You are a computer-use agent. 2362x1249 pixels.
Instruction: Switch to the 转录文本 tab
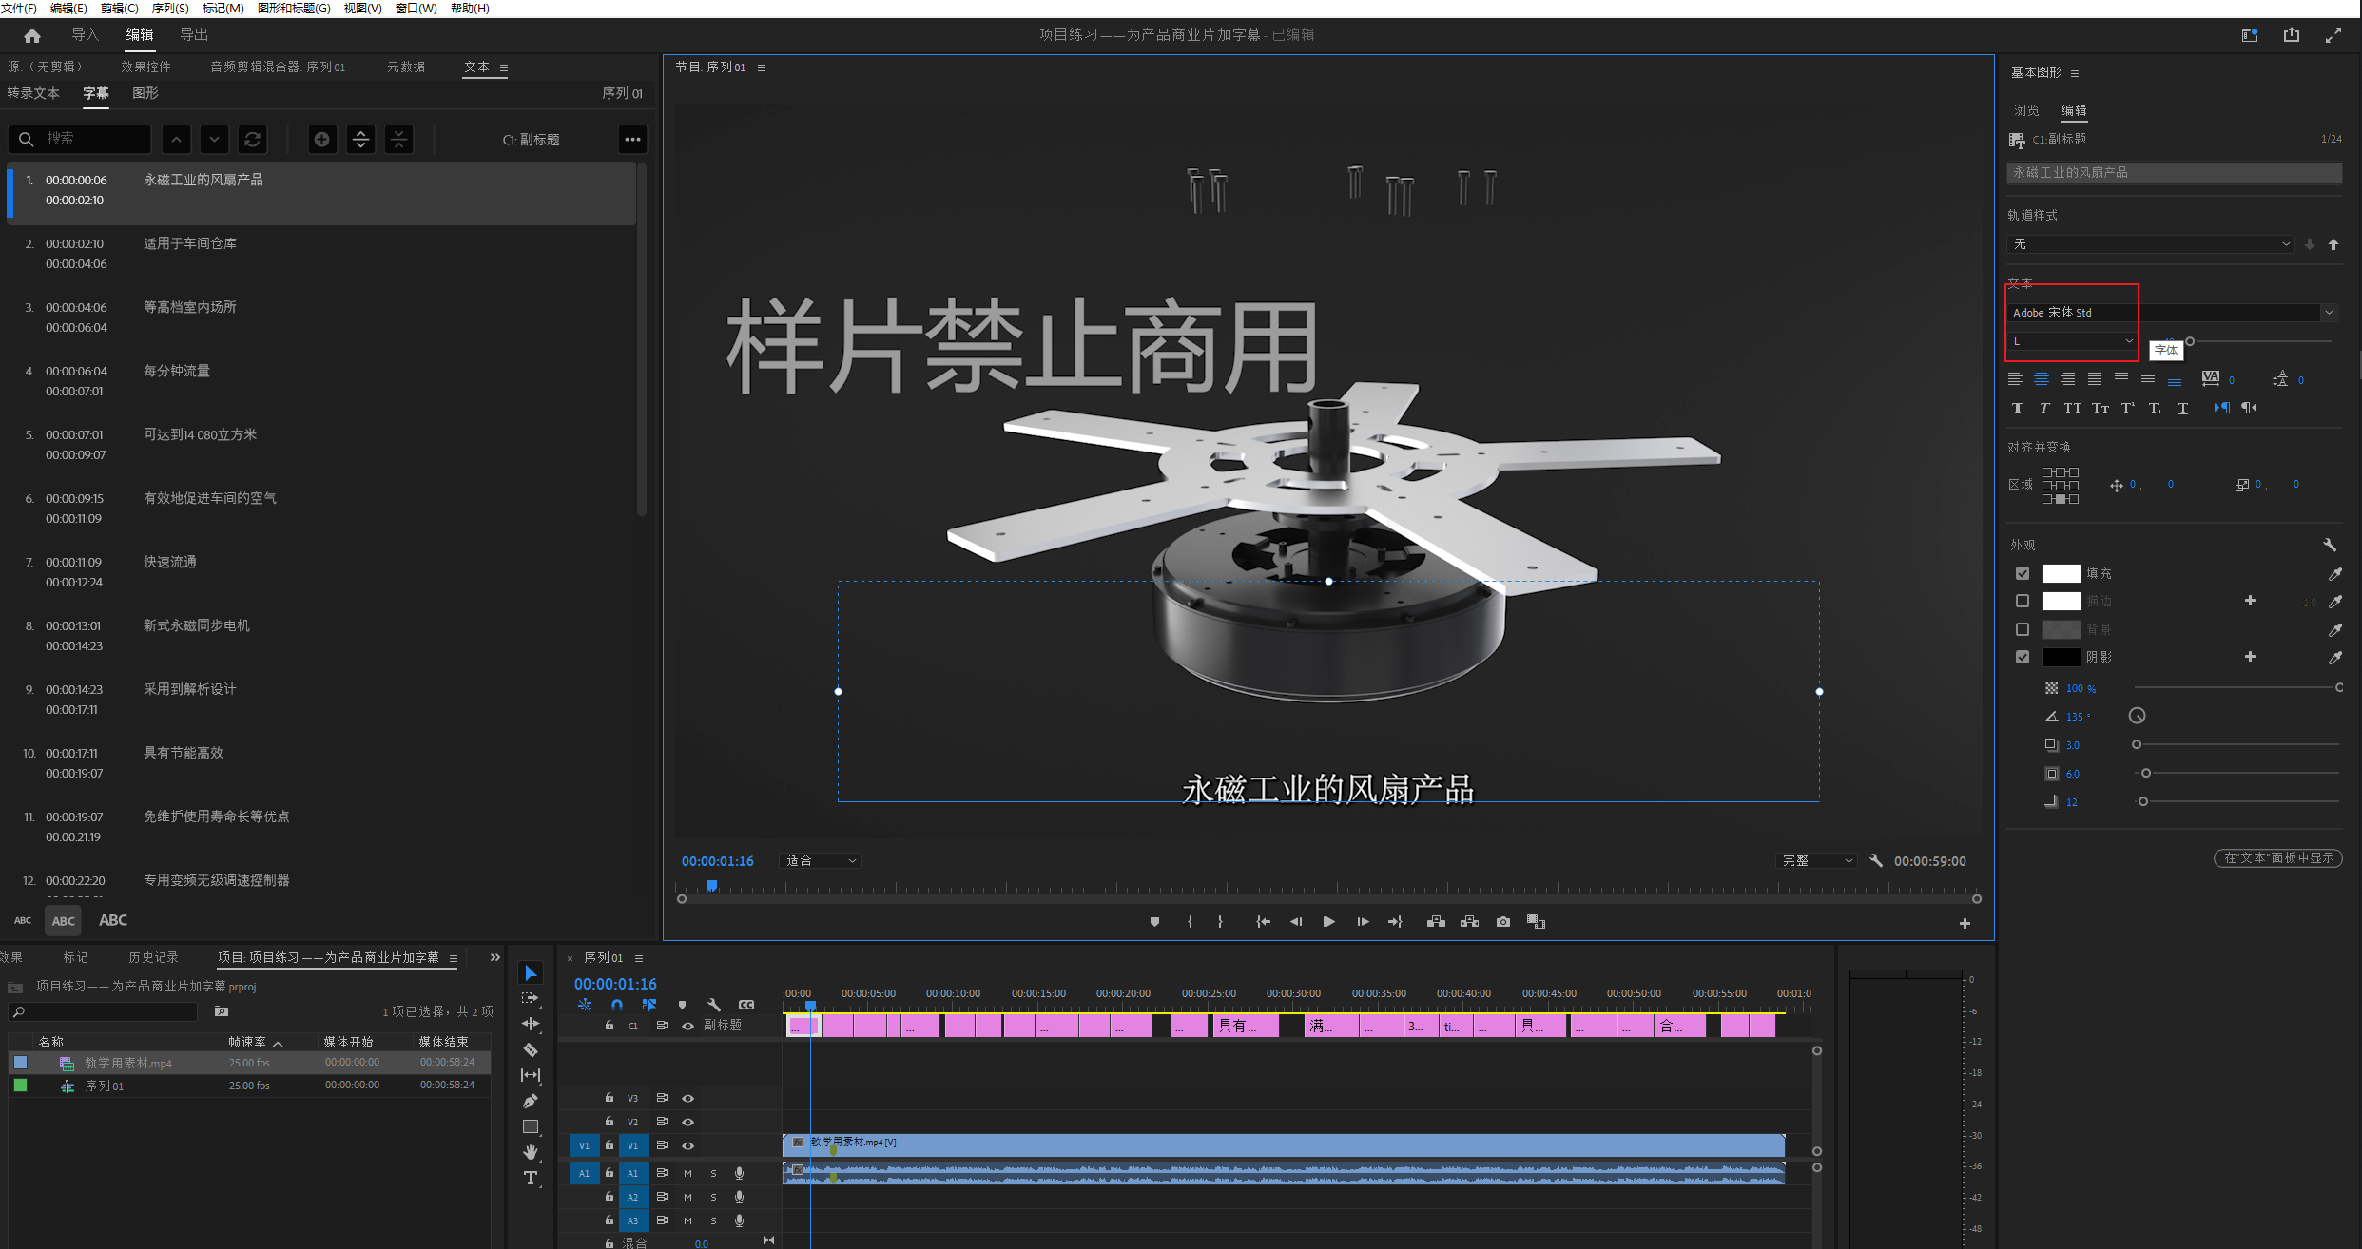pyautogui.click(x=33, y=93)
